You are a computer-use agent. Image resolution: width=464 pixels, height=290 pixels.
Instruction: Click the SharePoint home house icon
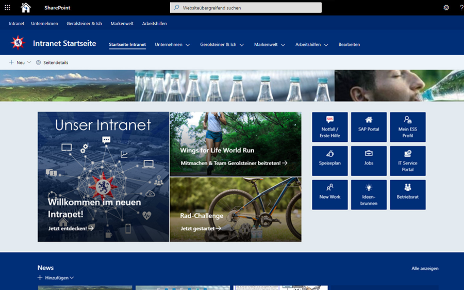point(26,8)
